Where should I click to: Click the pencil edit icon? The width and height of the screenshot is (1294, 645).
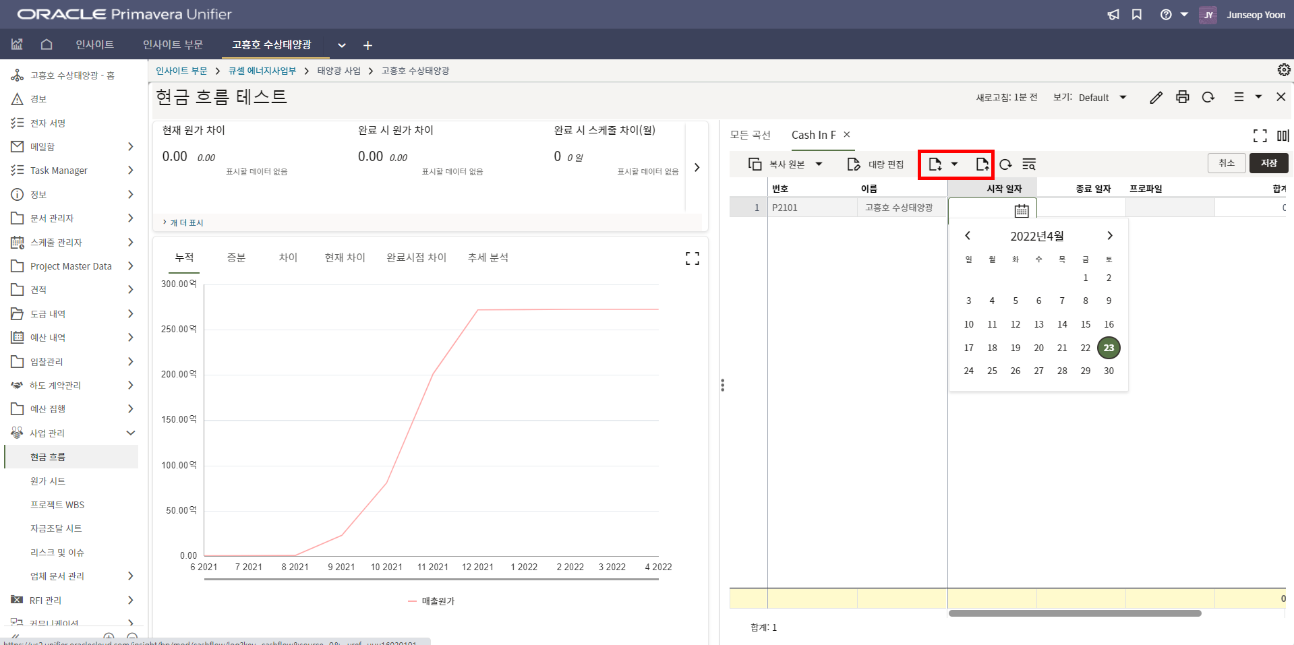(x=1156, y=97)
